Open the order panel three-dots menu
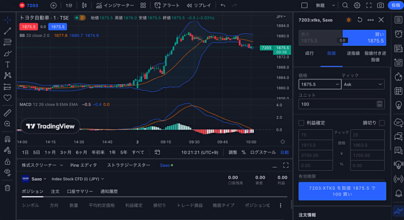 [371, 20]
